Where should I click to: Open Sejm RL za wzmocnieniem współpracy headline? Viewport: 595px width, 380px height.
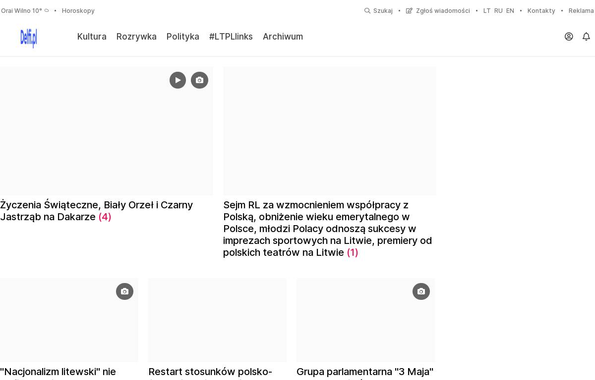[328, 229]
